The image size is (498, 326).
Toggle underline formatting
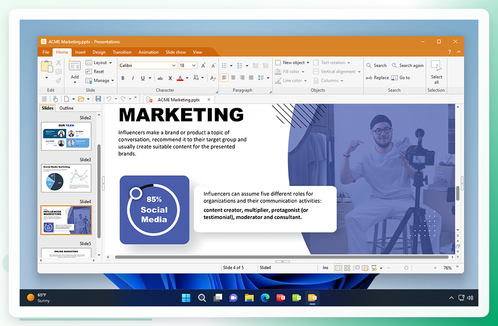143,78
